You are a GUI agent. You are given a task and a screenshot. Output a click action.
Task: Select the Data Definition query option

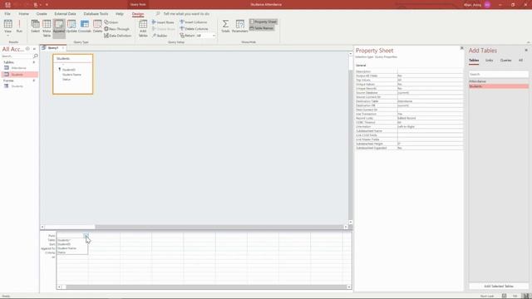117,36
